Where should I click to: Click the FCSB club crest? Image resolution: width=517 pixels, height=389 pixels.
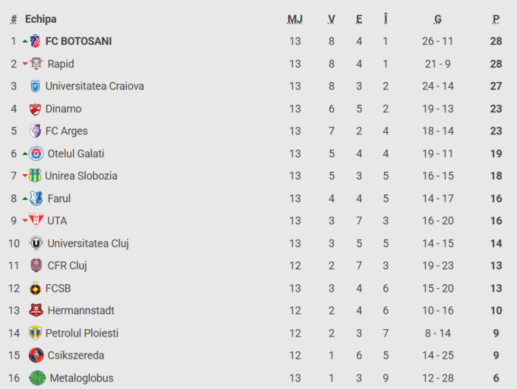(x=35, y=289)
